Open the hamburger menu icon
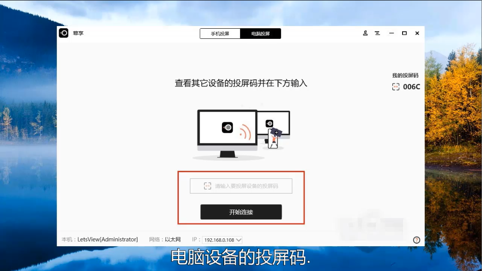The image size is (482, 271). [377, 33]
